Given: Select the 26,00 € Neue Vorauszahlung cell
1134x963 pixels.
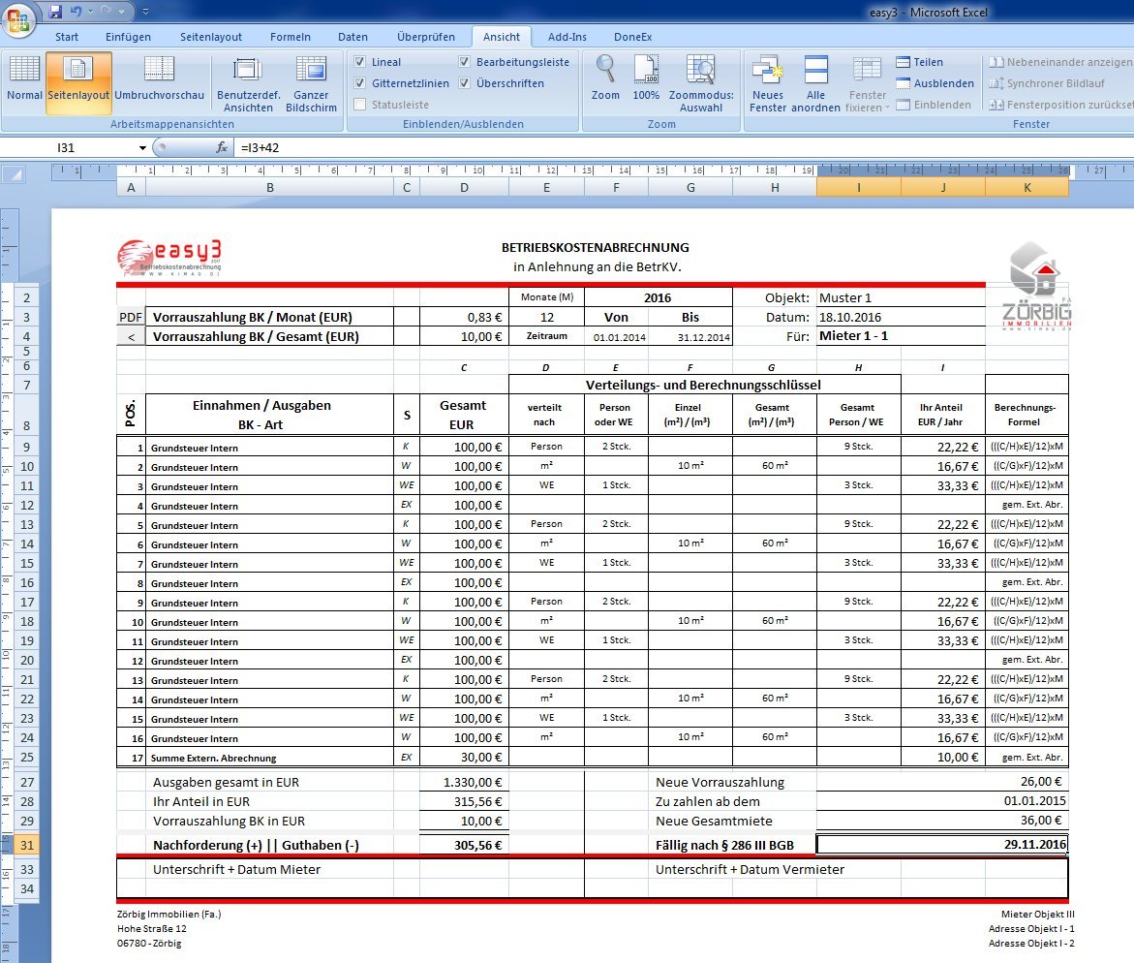Looking at the screenshot, I should (941, 782).
